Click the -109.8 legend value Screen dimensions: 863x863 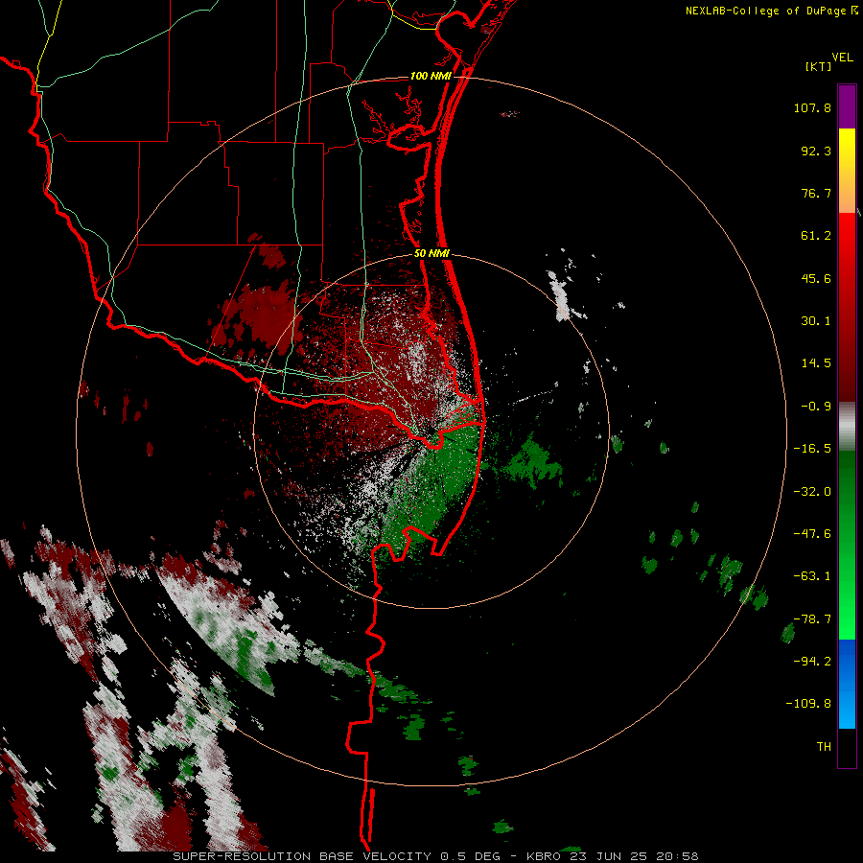pyautogui.click(x=808, y=704)
